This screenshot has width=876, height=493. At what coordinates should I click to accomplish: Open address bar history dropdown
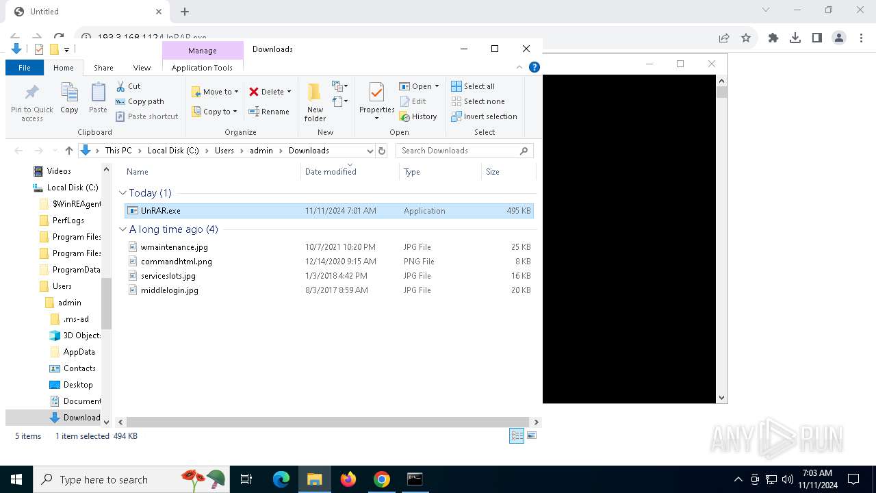pos(370,151)
